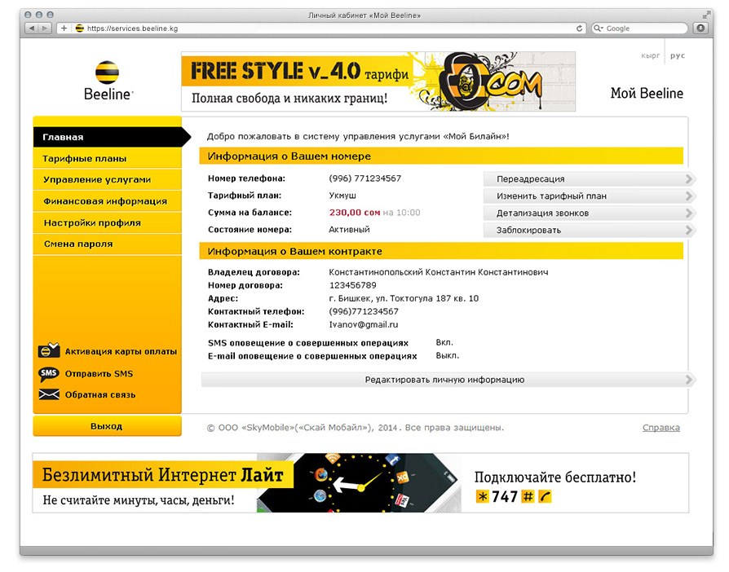Viewport: 729px width, 572px height.
Task: Click the feedback envelope icon
Action: click(49, 394)
